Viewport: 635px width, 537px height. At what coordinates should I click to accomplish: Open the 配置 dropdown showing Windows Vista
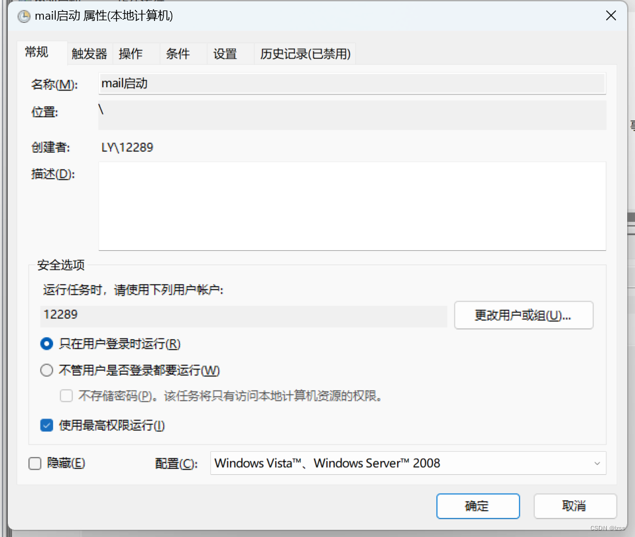click(408, 464)
